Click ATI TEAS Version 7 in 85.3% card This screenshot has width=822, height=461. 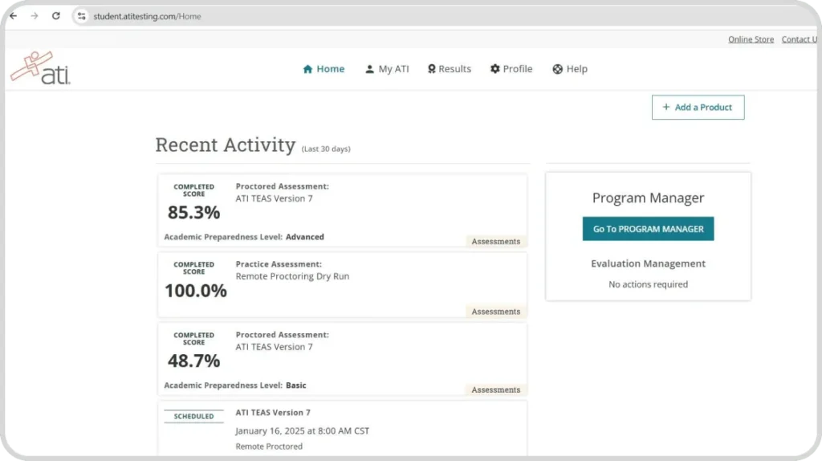coord(275,198)
